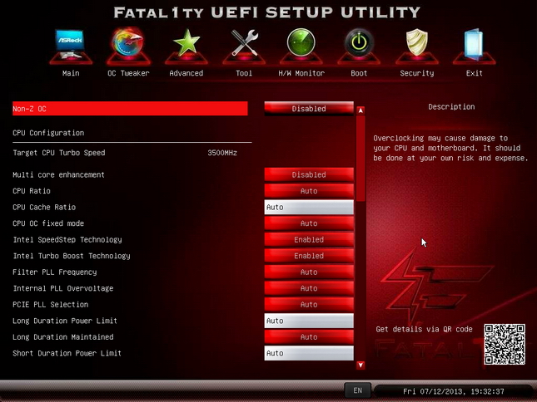Open the Security shield icon

417,42
